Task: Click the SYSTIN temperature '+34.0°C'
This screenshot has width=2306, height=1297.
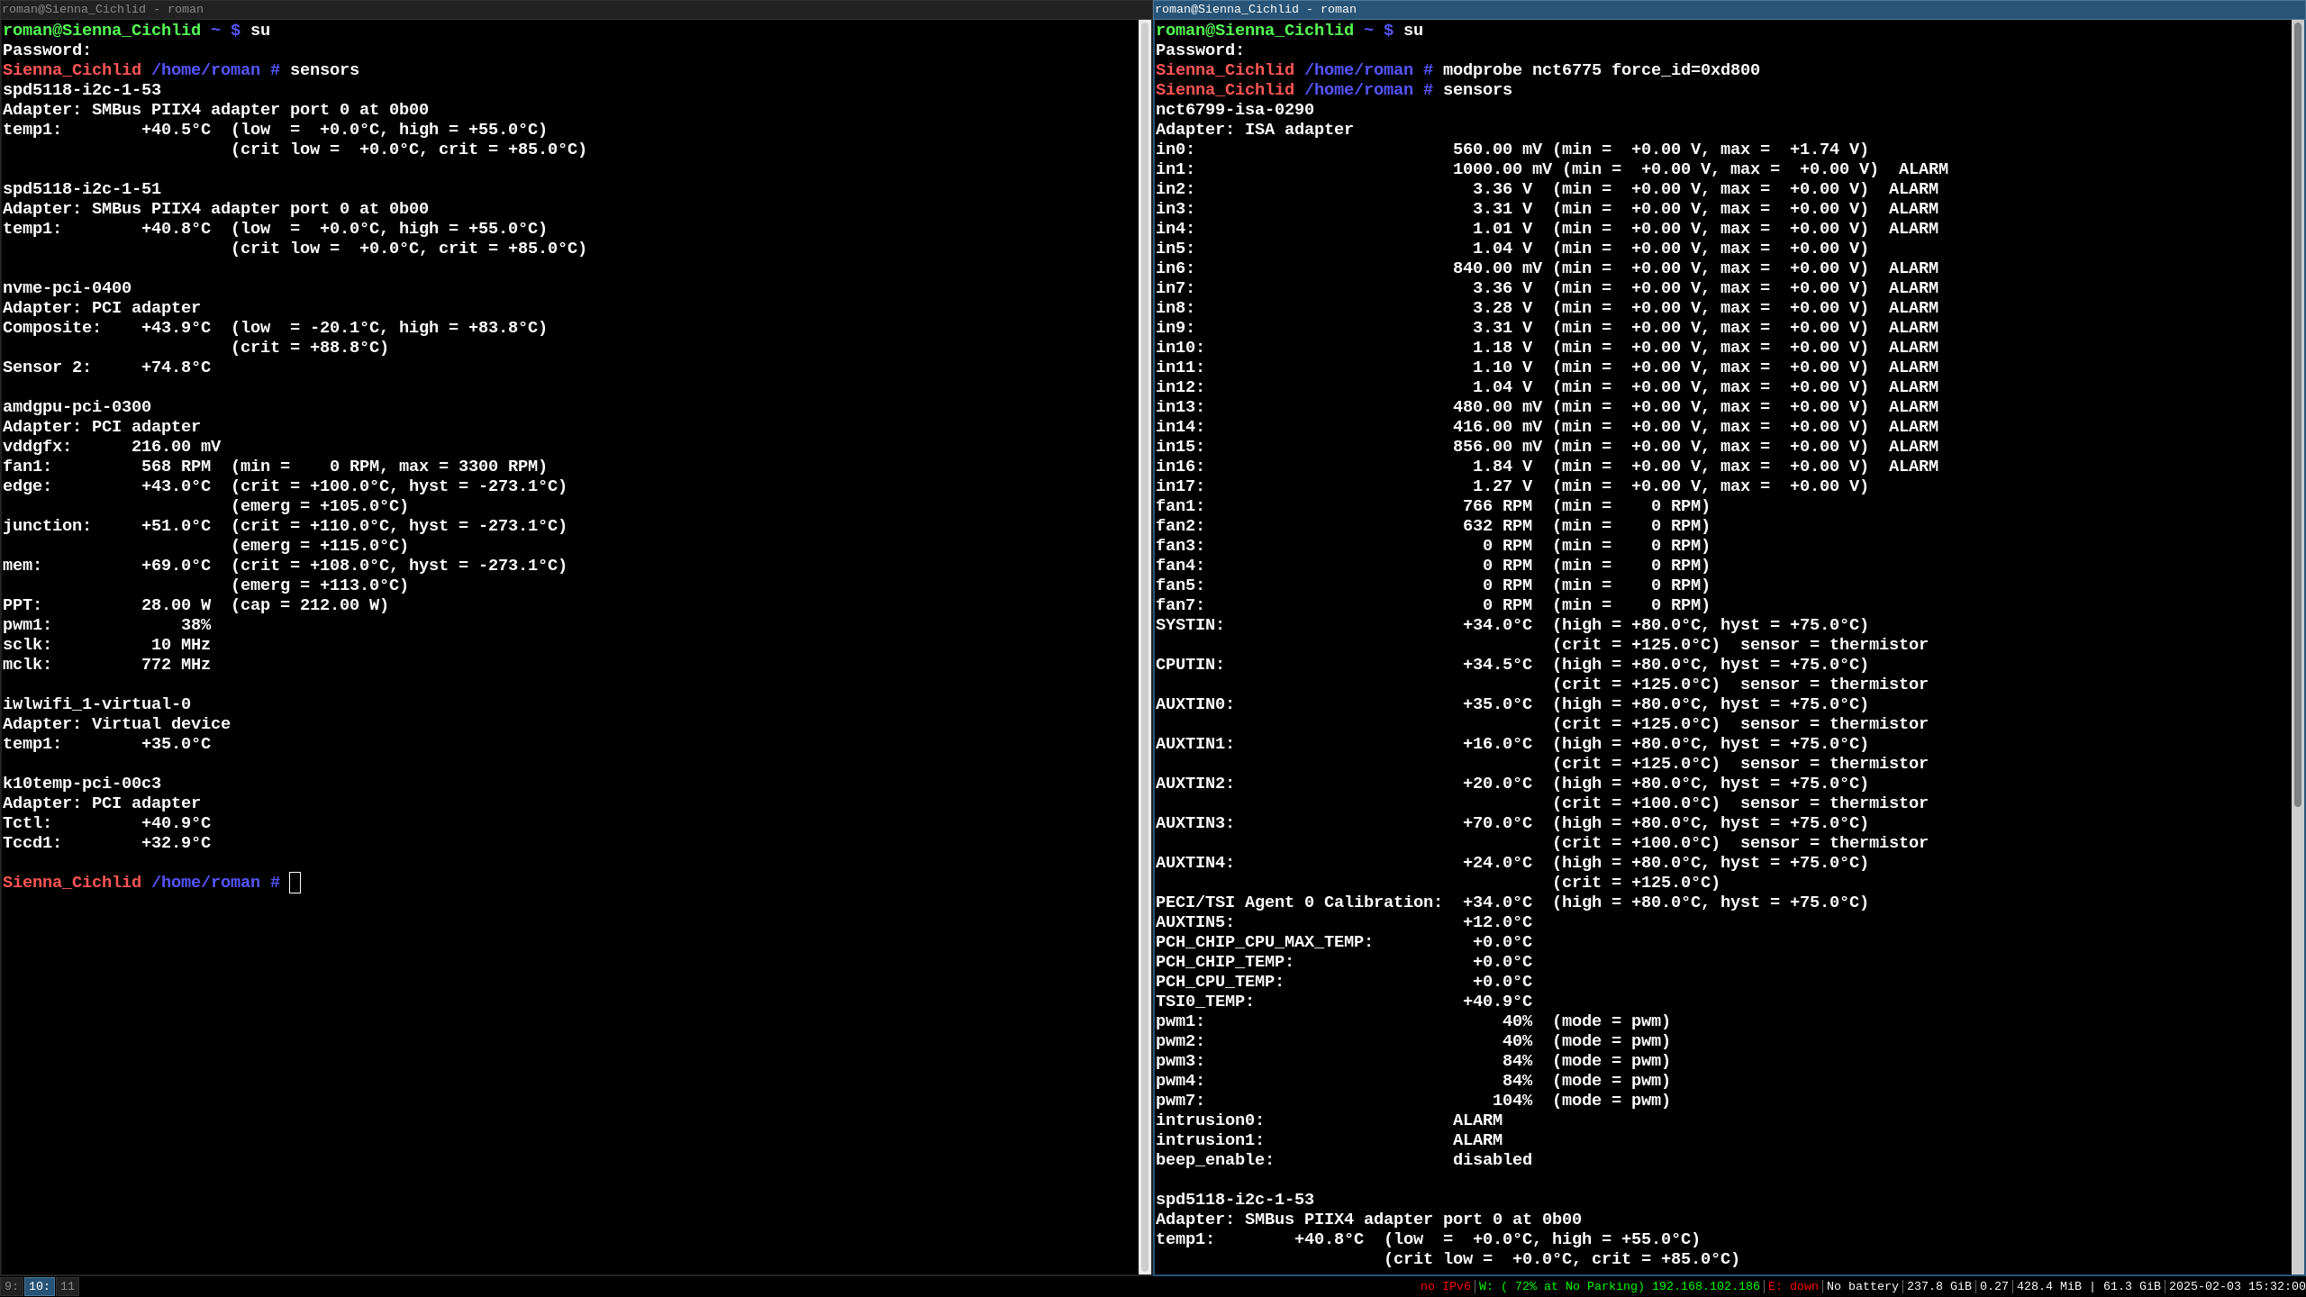Action: pos(1497,625)
